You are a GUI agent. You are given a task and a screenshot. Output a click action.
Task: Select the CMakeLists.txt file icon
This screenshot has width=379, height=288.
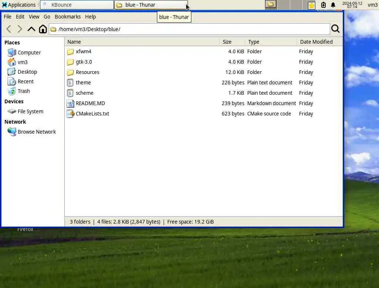pyautogui.click(x=70, y=114)
